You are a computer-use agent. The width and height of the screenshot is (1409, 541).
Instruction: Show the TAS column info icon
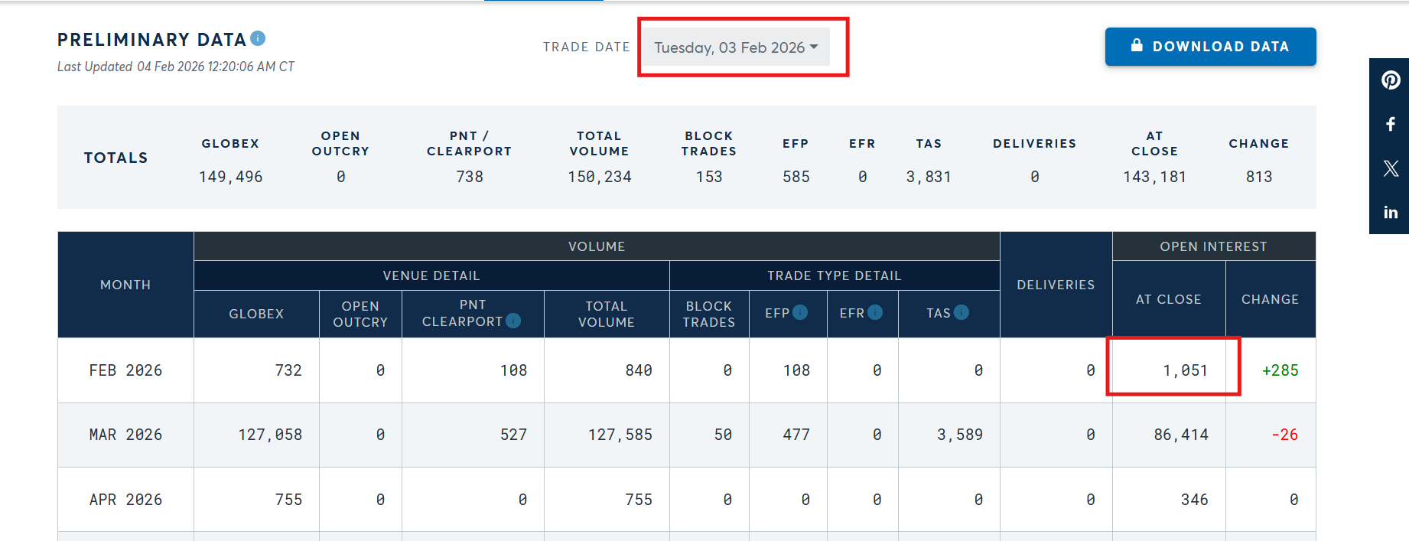(962, 312)
